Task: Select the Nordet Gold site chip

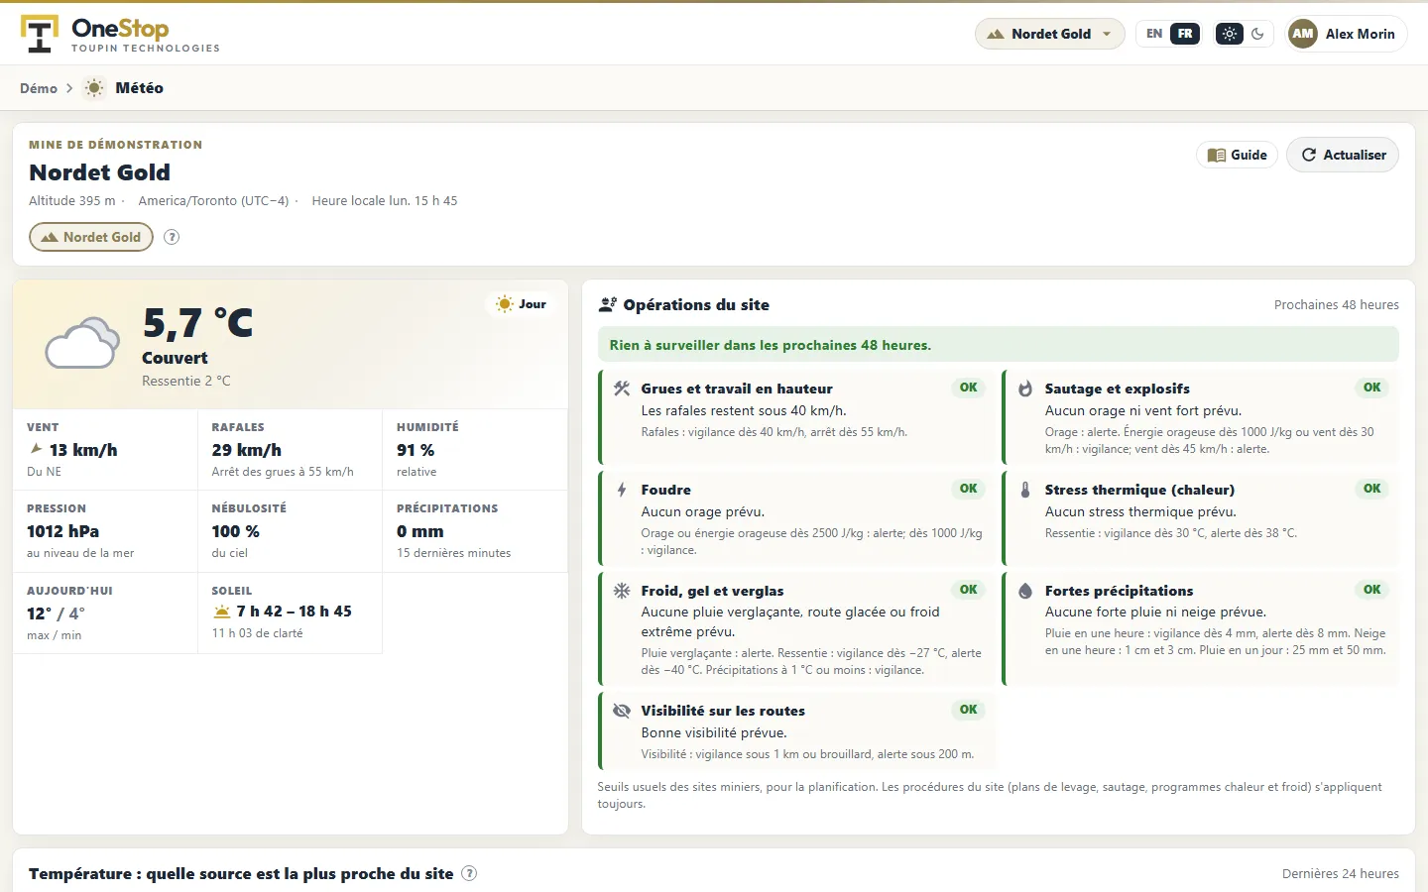Action: [91, 237]
